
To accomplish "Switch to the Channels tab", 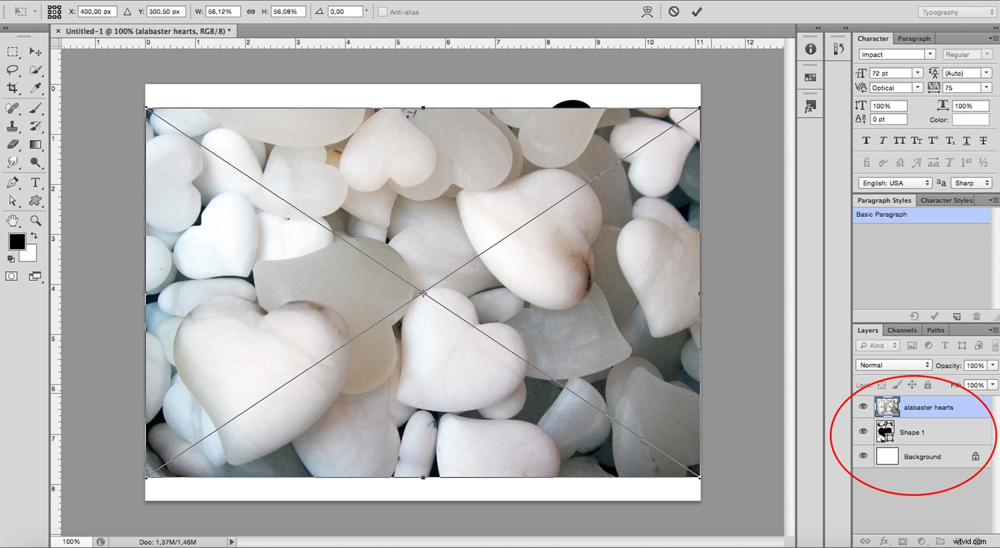I will pos(902,329).
